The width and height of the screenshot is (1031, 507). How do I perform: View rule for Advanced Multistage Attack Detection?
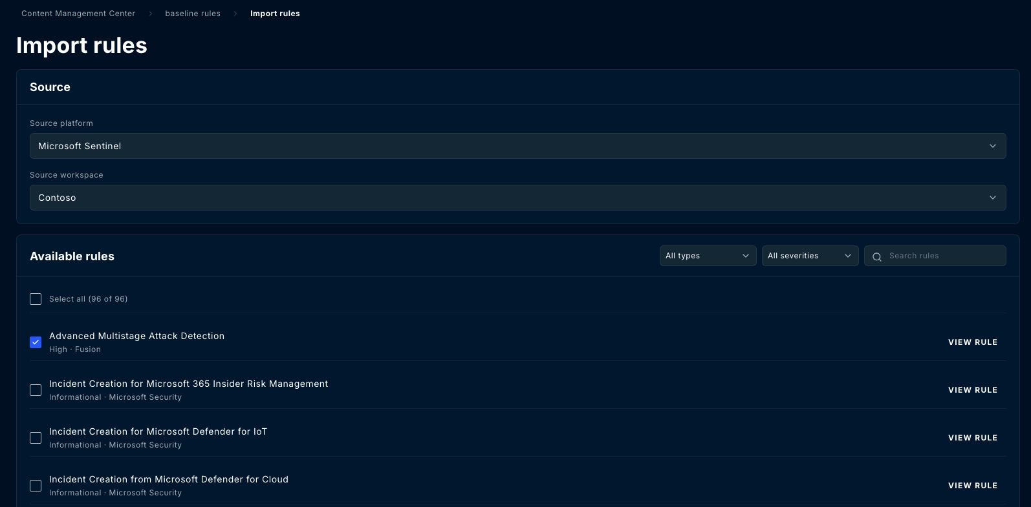973,342
